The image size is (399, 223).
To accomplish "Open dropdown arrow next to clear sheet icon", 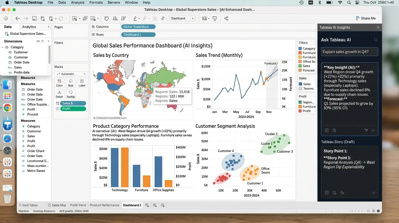I will pyautogui.click(x=98, y=19).
